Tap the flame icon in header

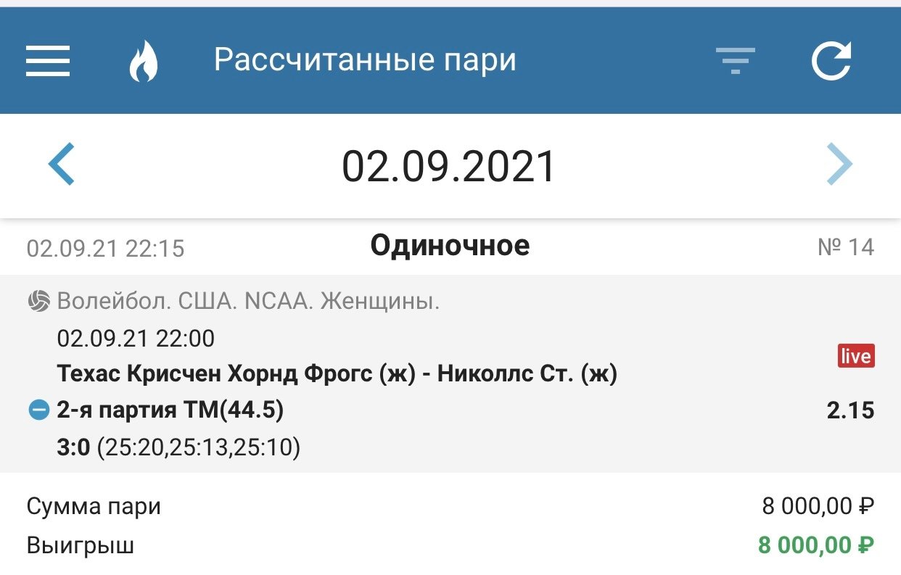(x=143, y=61)
